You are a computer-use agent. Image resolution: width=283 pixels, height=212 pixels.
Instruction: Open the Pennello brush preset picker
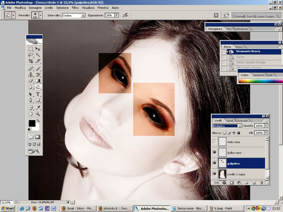(41, 15)
